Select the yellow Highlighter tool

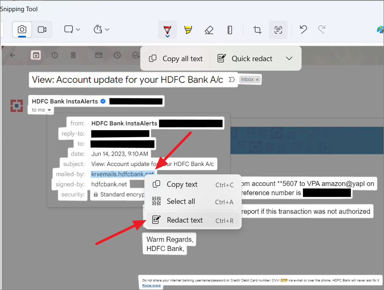[188, 30]
